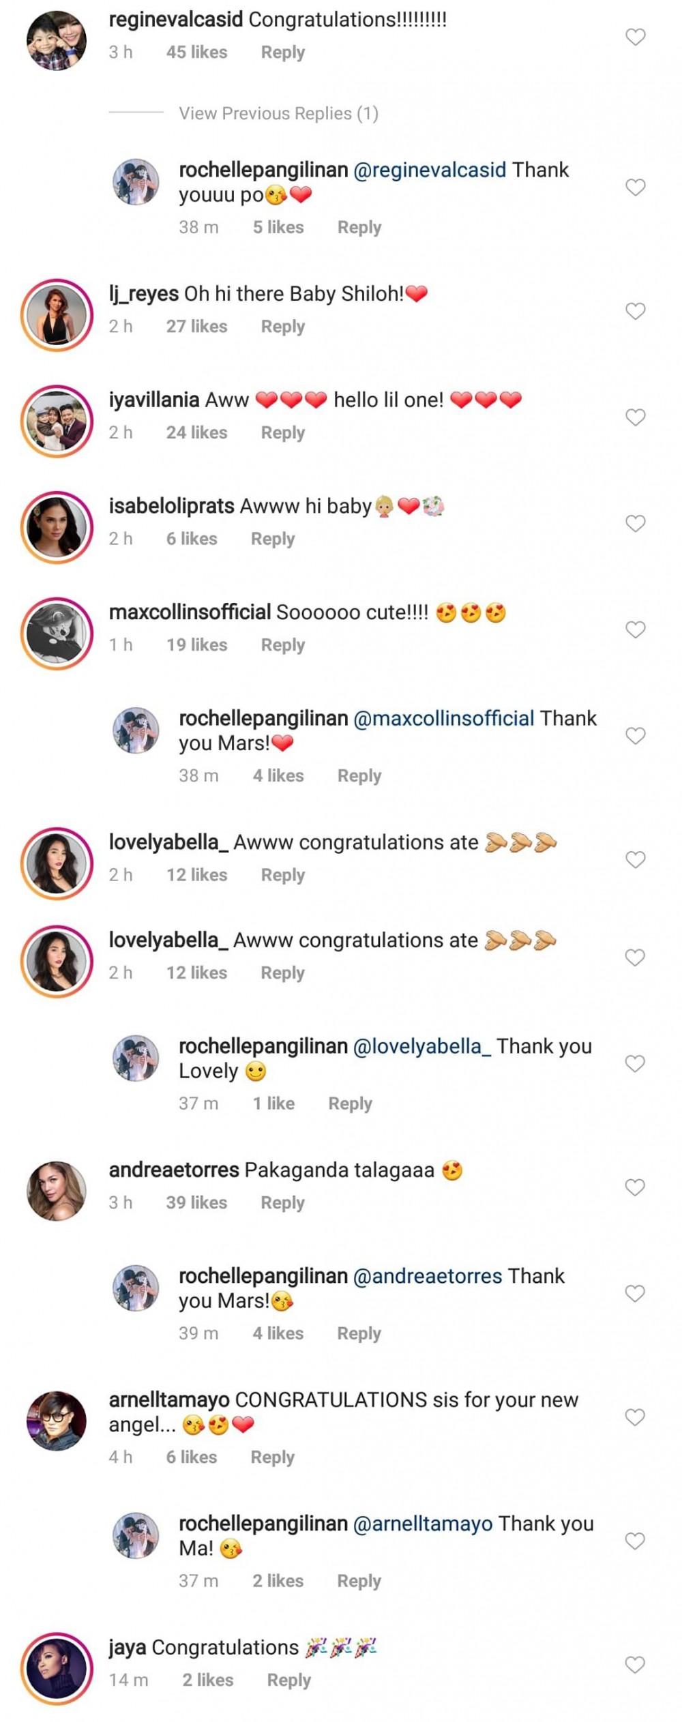Image resolution: width=682 pixels, height=1722 pixels.
Task: Reply to jaya's Congratulations comment
Action: (288, 1680)
